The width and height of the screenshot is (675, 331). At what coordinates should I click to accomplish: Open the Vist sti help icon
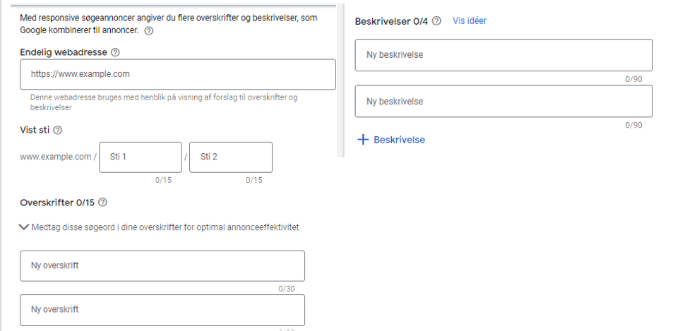coord(58,131)
